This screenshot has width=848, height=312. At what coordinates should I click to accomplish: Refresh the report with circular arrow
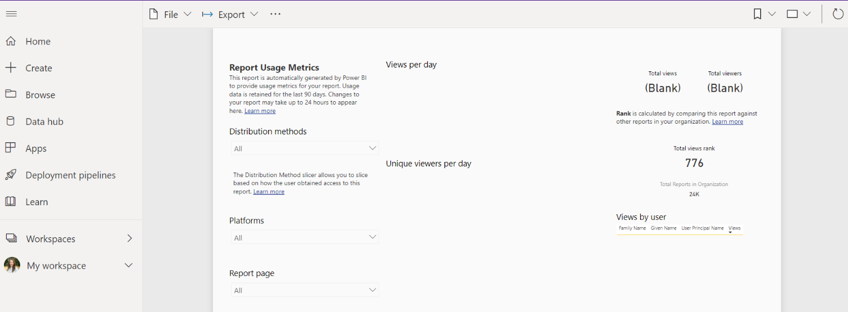(838, 14)
